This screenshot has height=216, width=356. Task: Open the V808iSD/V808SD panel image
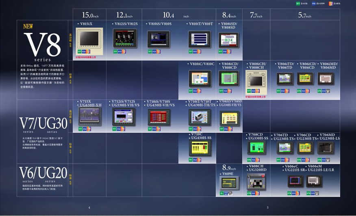point(229,40)
